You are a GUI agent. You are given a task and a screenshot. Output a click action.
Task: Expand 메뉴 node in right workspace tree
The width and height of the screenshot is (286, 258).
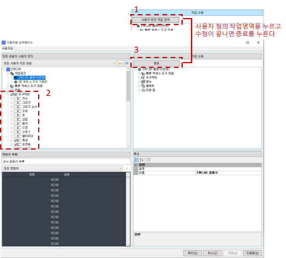point(139,82)
